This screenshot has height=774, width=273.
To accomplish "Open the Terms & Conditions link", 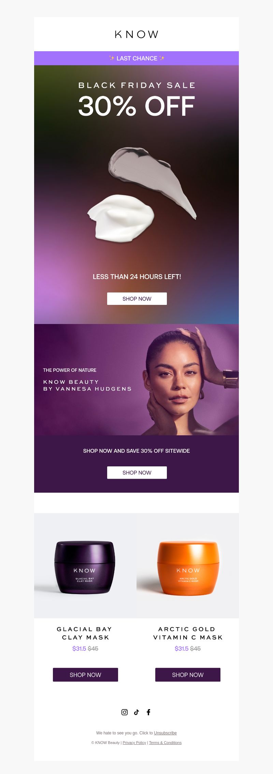I will (165, 743).
